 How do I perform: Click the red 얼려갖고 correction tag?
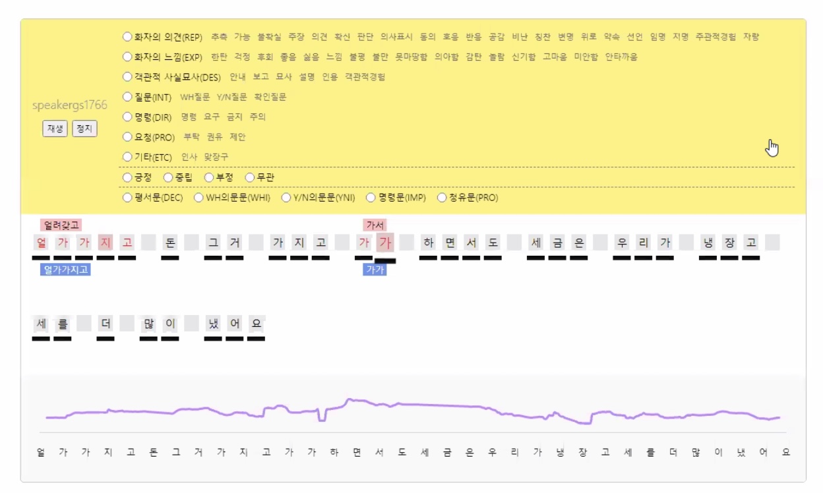click(x=61, y=225)
